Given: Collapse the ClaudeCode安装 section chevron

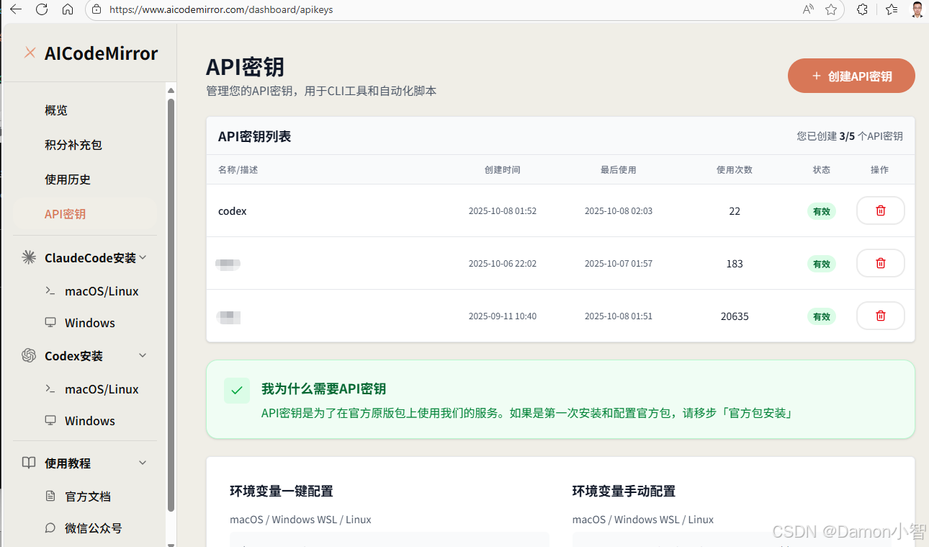Looking at the screenshot, I should click(x=143, y=257).
